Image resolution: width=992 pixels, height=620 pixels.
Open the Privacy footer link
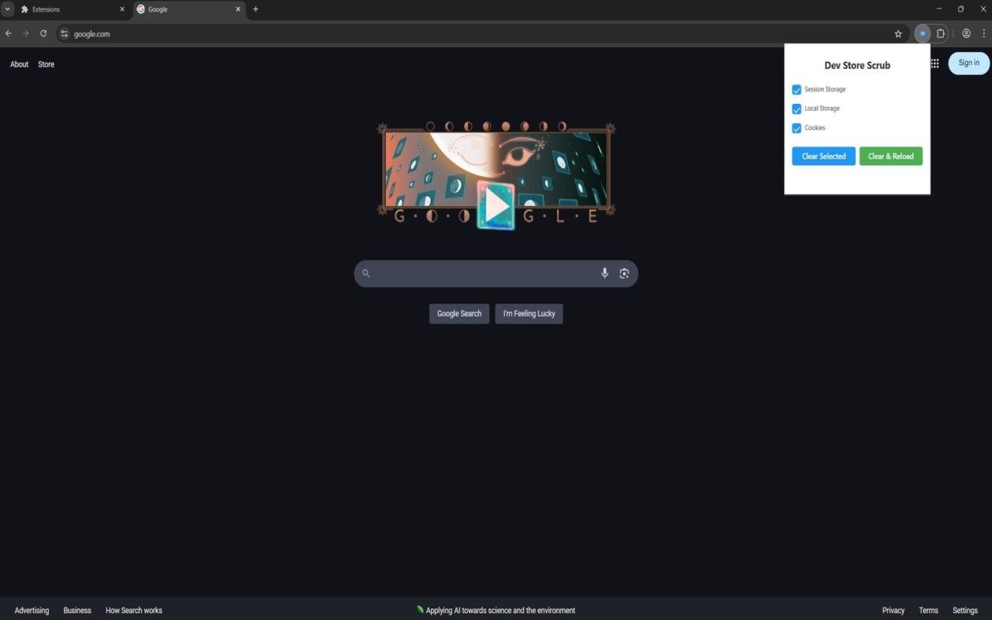894,610
